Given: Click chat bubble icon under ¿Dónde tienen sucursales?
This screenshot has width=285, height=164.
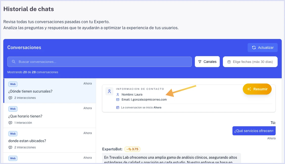Looking at the screenshot, I should click(10, 98).
